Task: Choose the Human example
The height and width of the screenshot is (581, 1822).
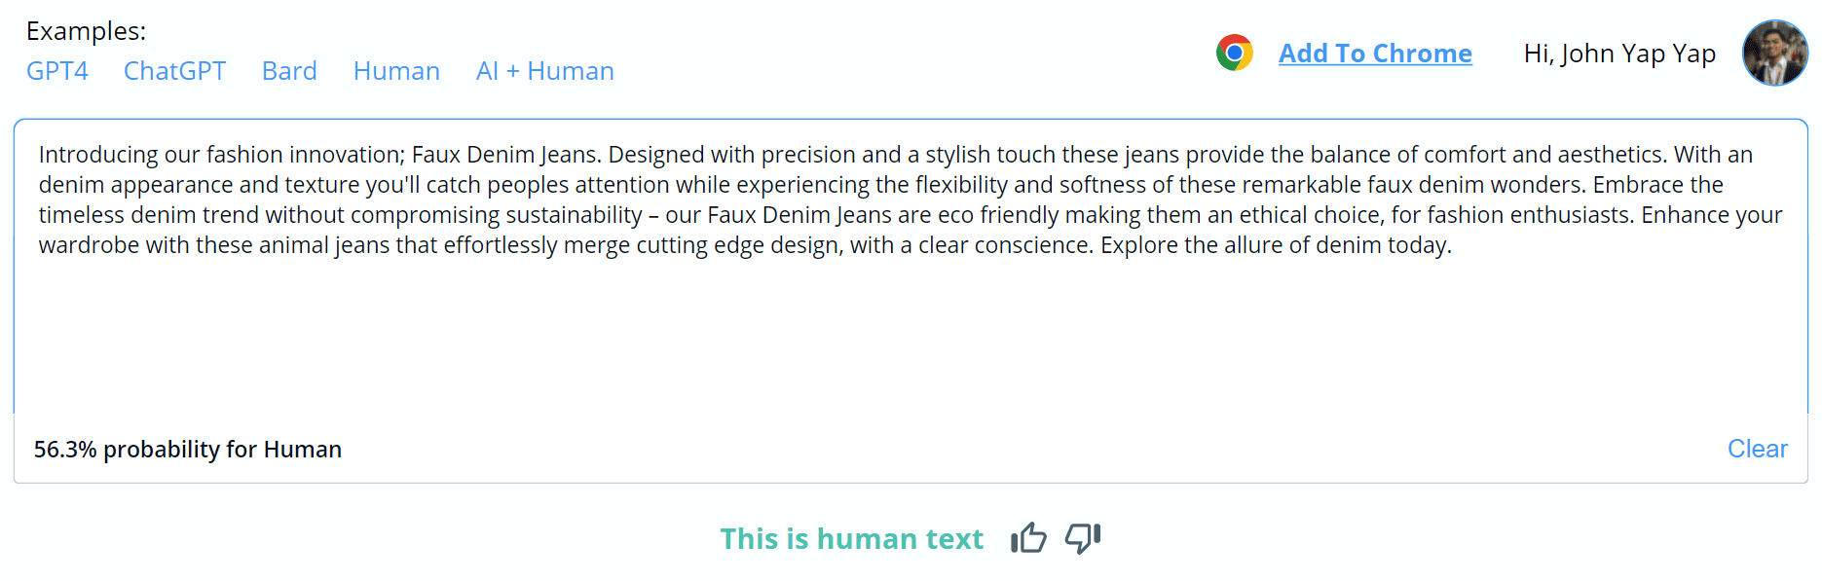Action: [396, 71]
